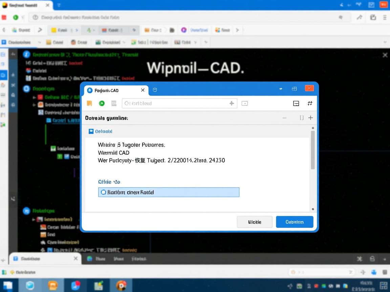Click the split-panel icon at dialog toolbar right
Screen dimensions: 390x292
click(296, 103)
